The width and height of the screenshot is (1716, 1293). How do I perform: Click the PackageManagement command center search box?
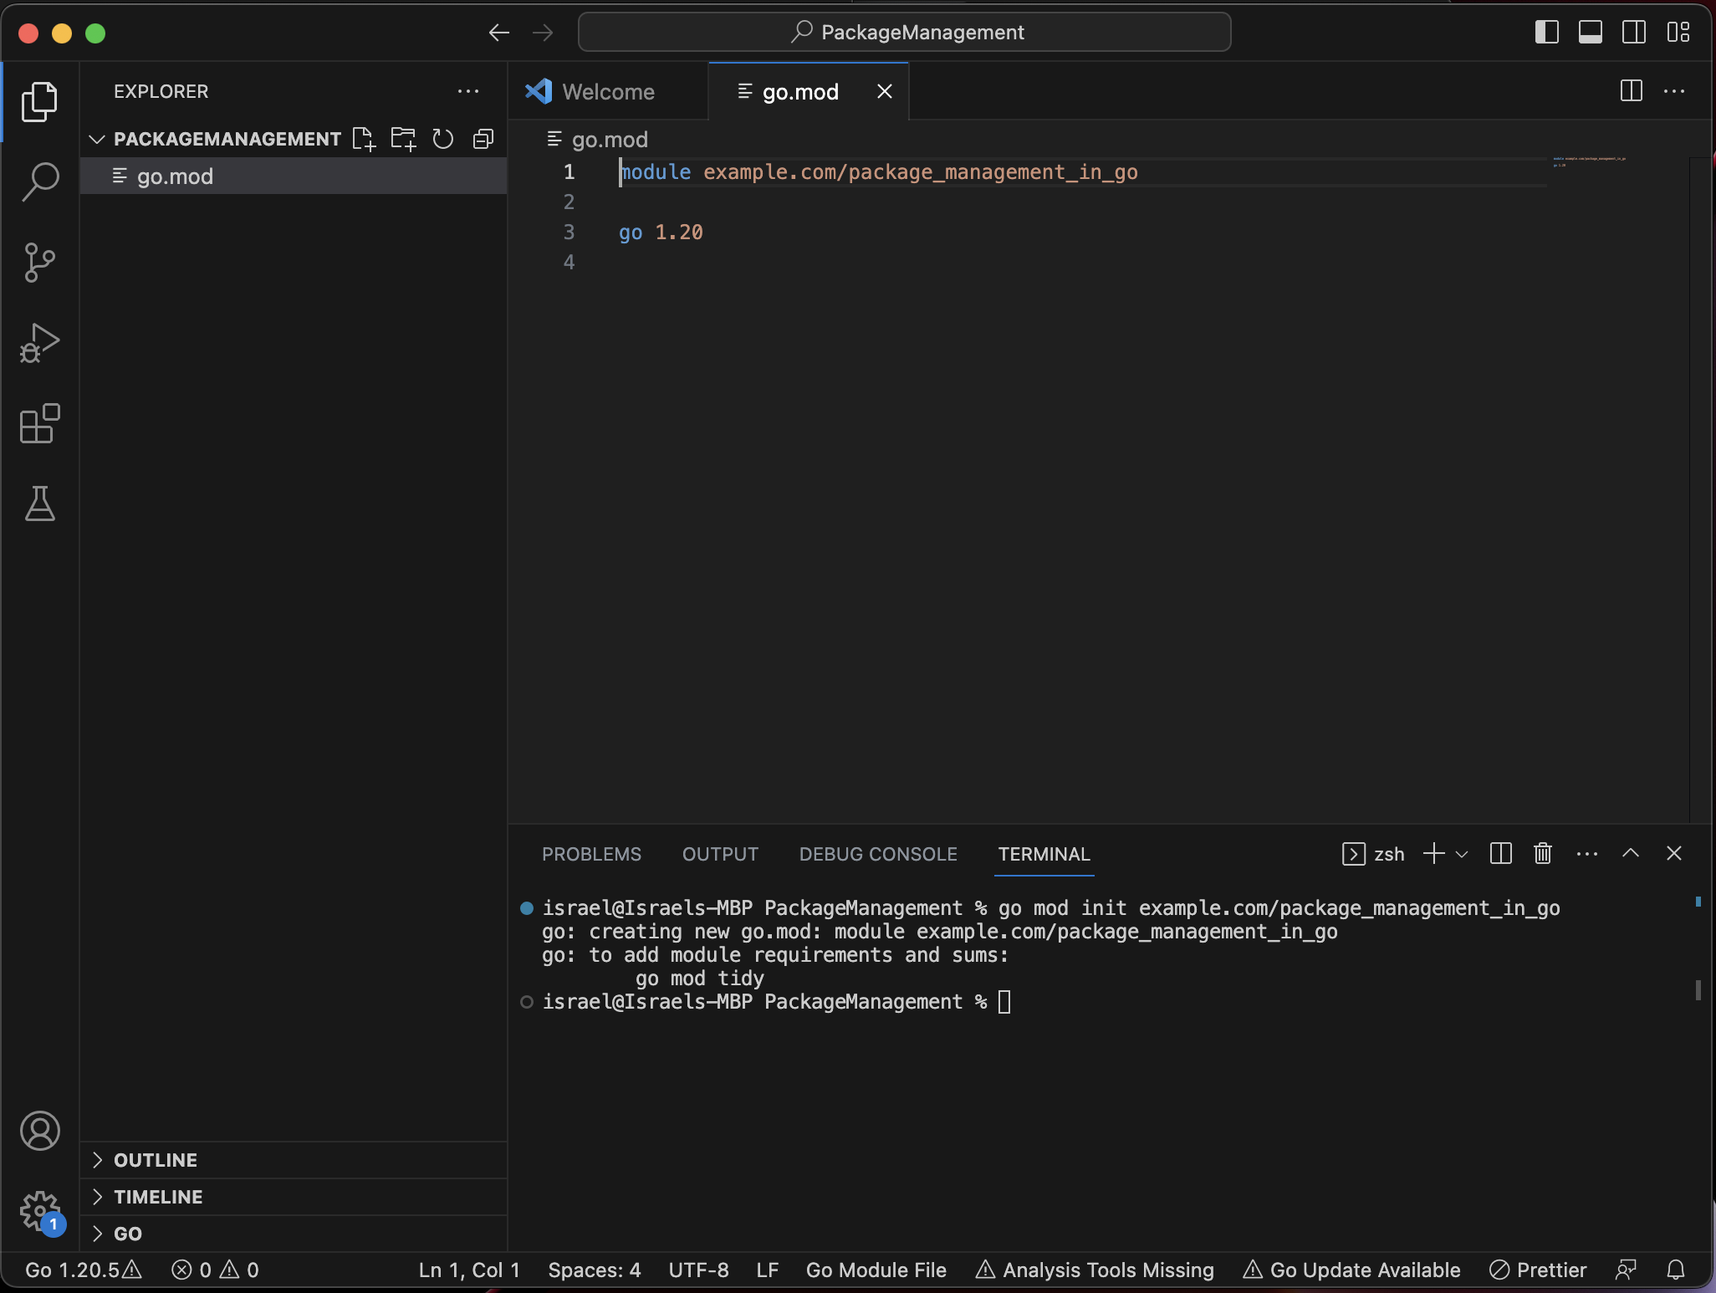pos(905,33)
